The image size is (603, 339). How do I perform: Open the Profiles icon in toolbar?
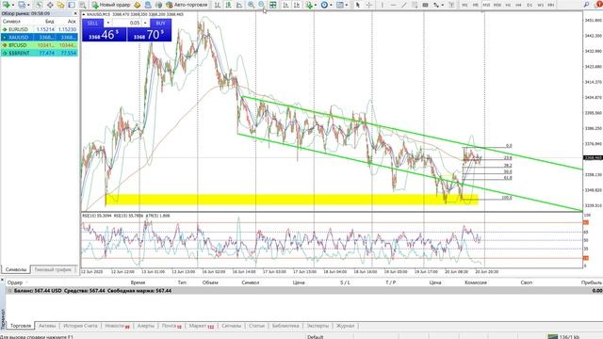pos(22,5)
